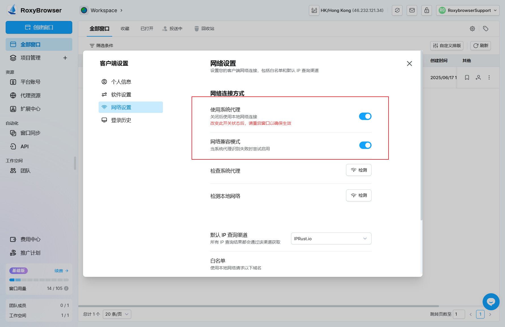This screenshot has height=327, width=505.
Task: Click the lock icon in top bar
Action: click(x=427, y=10)
